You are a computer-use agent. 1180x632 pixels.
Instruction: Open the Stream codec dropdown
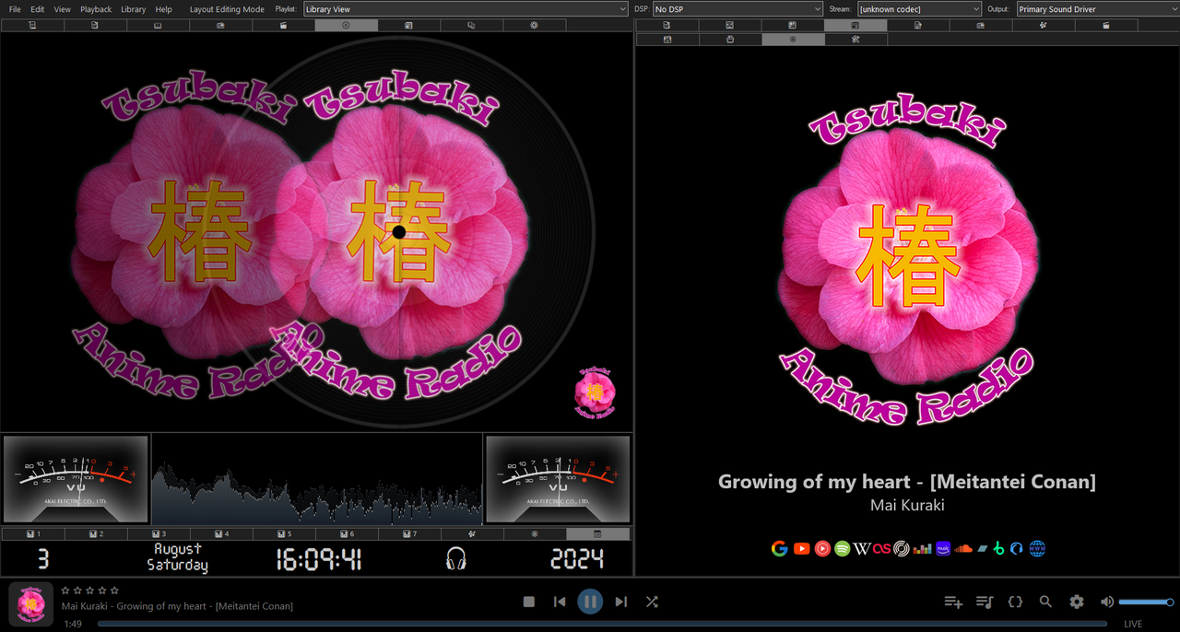(919, 9)
